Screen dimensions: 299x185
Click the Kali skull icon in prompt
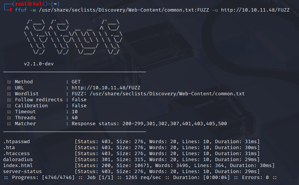(x=29, y=4)
